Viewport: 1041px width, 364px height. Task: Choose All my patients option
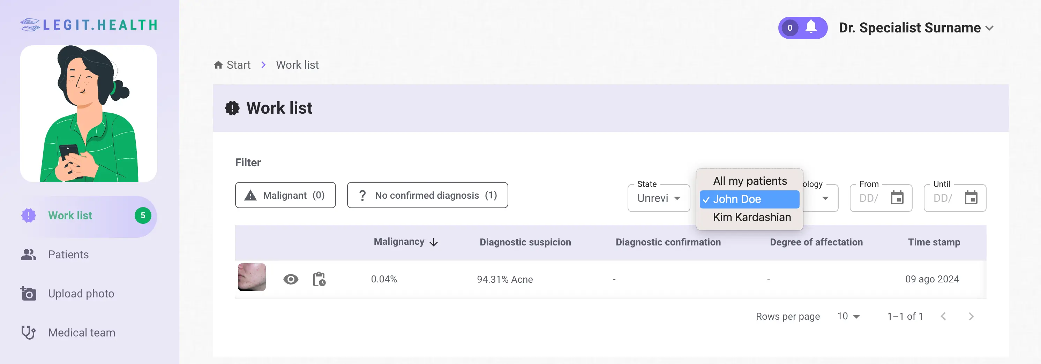coord(750,181)
